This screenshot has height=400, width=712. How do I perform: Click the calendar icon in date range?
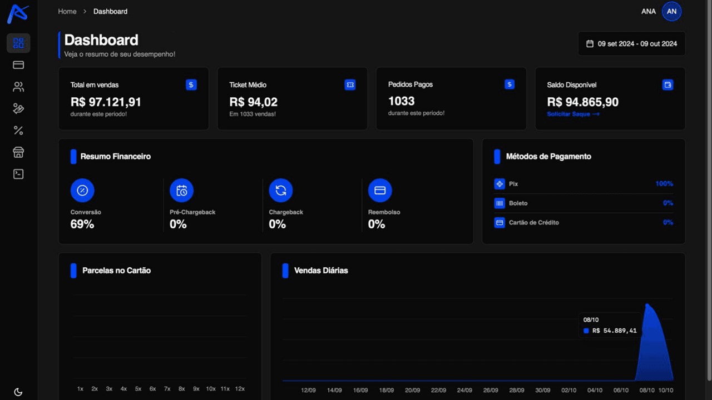(x=590, y=43)
